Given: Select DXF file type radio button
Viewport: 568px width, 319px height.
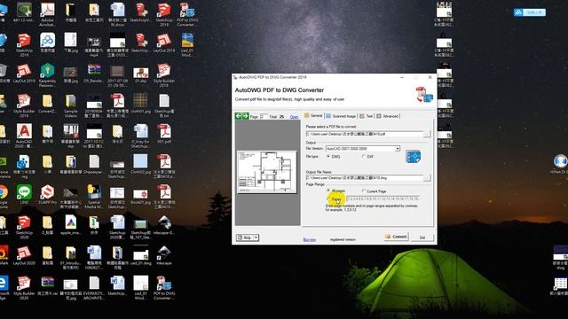Looking at the screenshot, I should pyautogui.click(x=363, y=157).
